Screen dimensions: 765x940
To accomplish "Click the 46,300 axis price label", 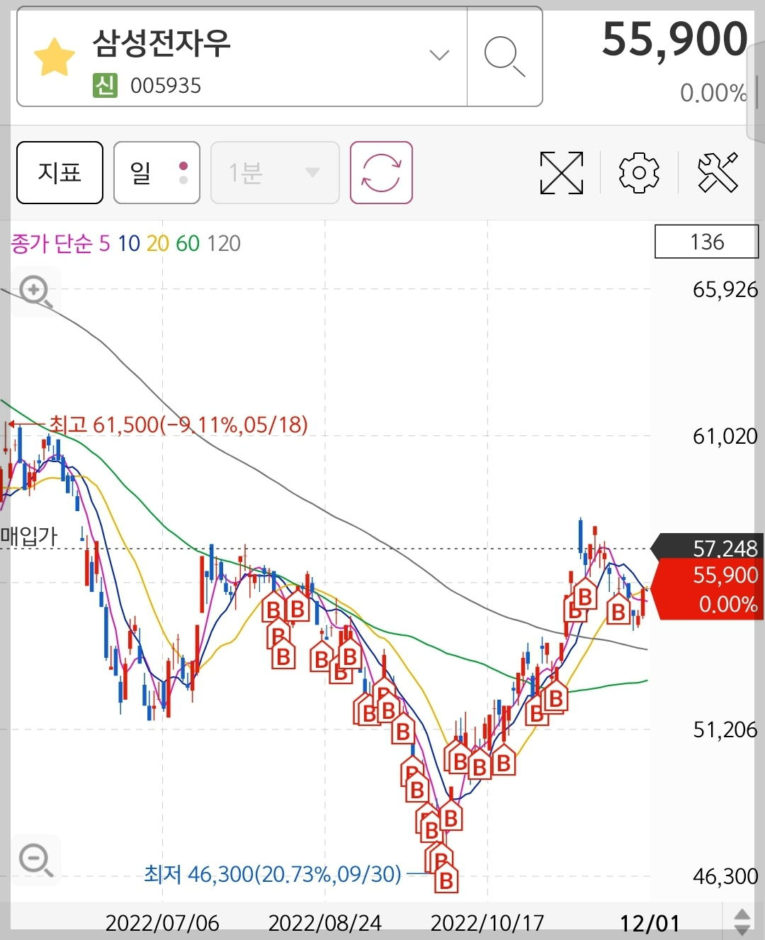I will [725, 876].
